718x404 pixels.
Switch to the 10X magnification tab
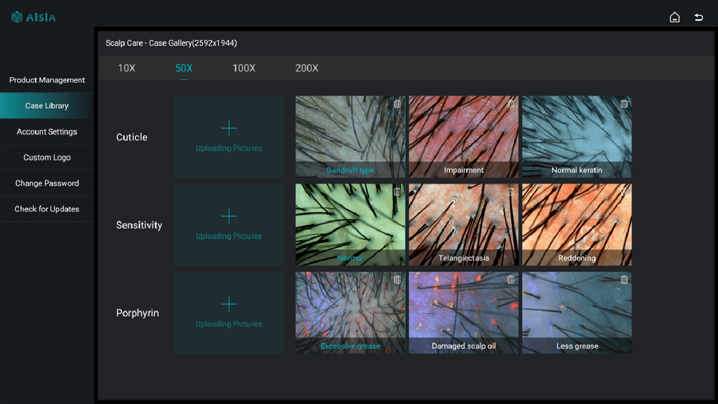[x=126, y=68]
